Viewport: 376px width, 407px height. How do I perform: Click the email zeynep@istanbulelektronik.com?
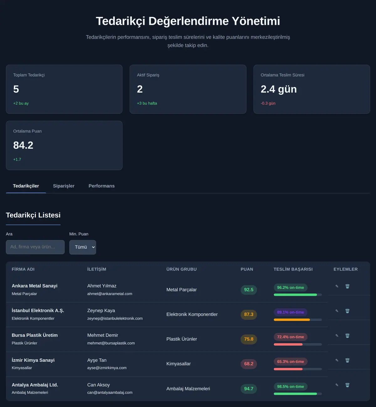tap(115, 318)
